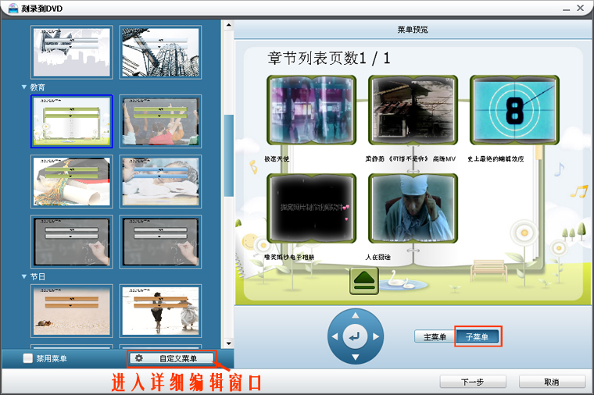The width and height of the screenshot is (594, 395).
Task: Click the right arrow on the navigation pad
Action: coord(376,336)
